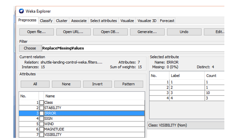This screenshot has height=140, width=244.
Task: Switch to the Visualize tab
Action: click(127, 21)
